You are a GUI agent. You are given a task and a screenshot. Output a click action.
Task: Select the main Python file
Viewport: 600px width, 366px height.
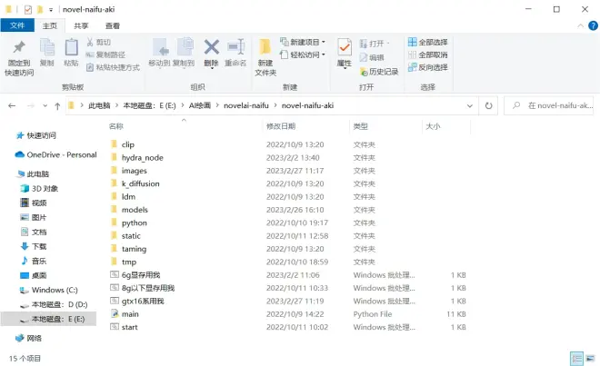(x=130, y=313)
